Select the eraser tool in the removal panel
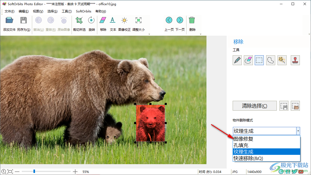Image resolution: width=311 pixels, height=175 pixels. [x=248, y=60]
